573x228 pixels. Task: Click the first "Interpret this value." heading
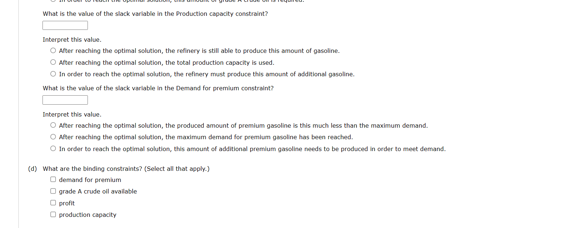(72, 39)
